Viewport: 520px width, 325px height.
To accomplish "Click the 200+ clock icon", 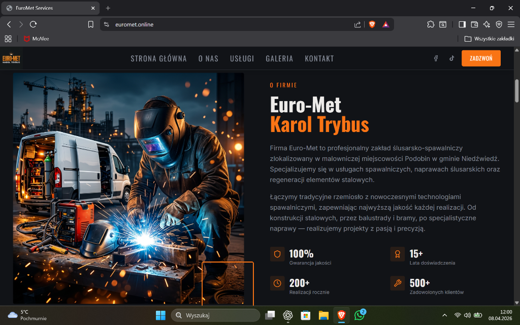I will [x=277, y=283].
